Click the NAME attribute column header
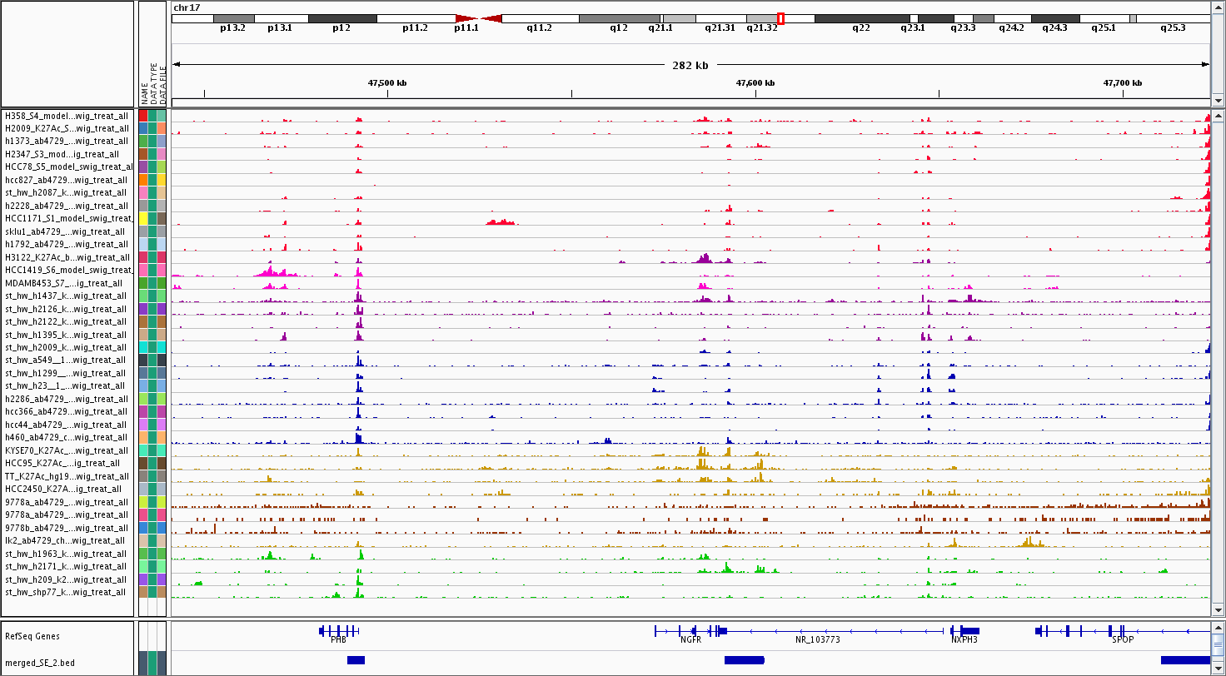Viewport: 1226px width, 676px height. click(144, 92)
